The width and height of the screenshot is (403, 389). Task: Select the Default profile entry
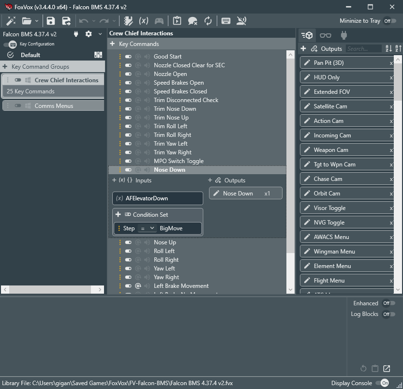pos(30,55)
